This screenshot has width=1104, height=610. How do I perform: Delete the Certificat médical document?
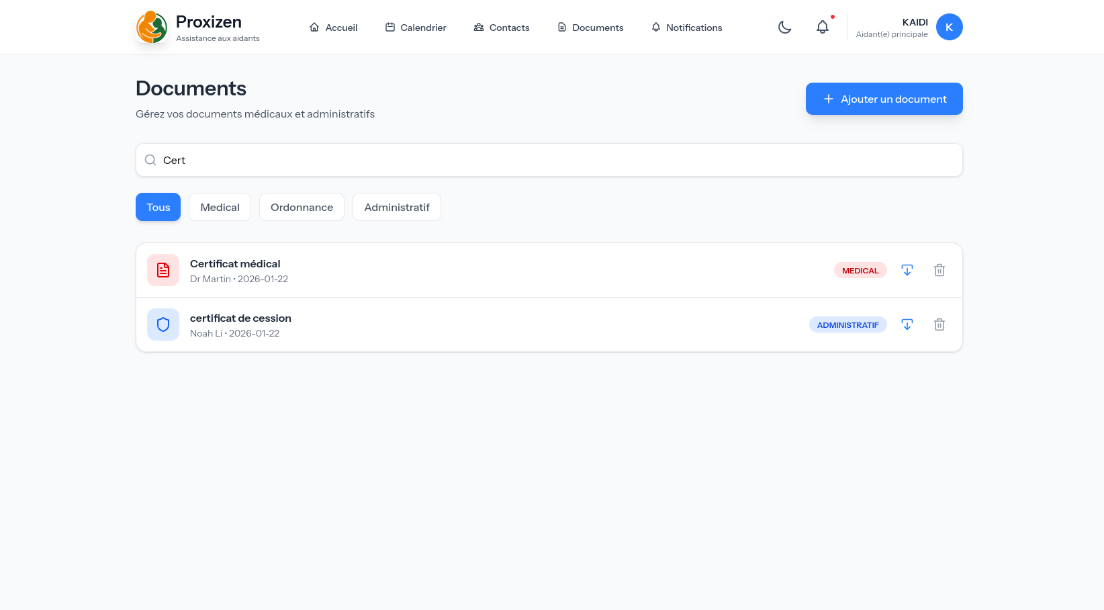point(939,270)
